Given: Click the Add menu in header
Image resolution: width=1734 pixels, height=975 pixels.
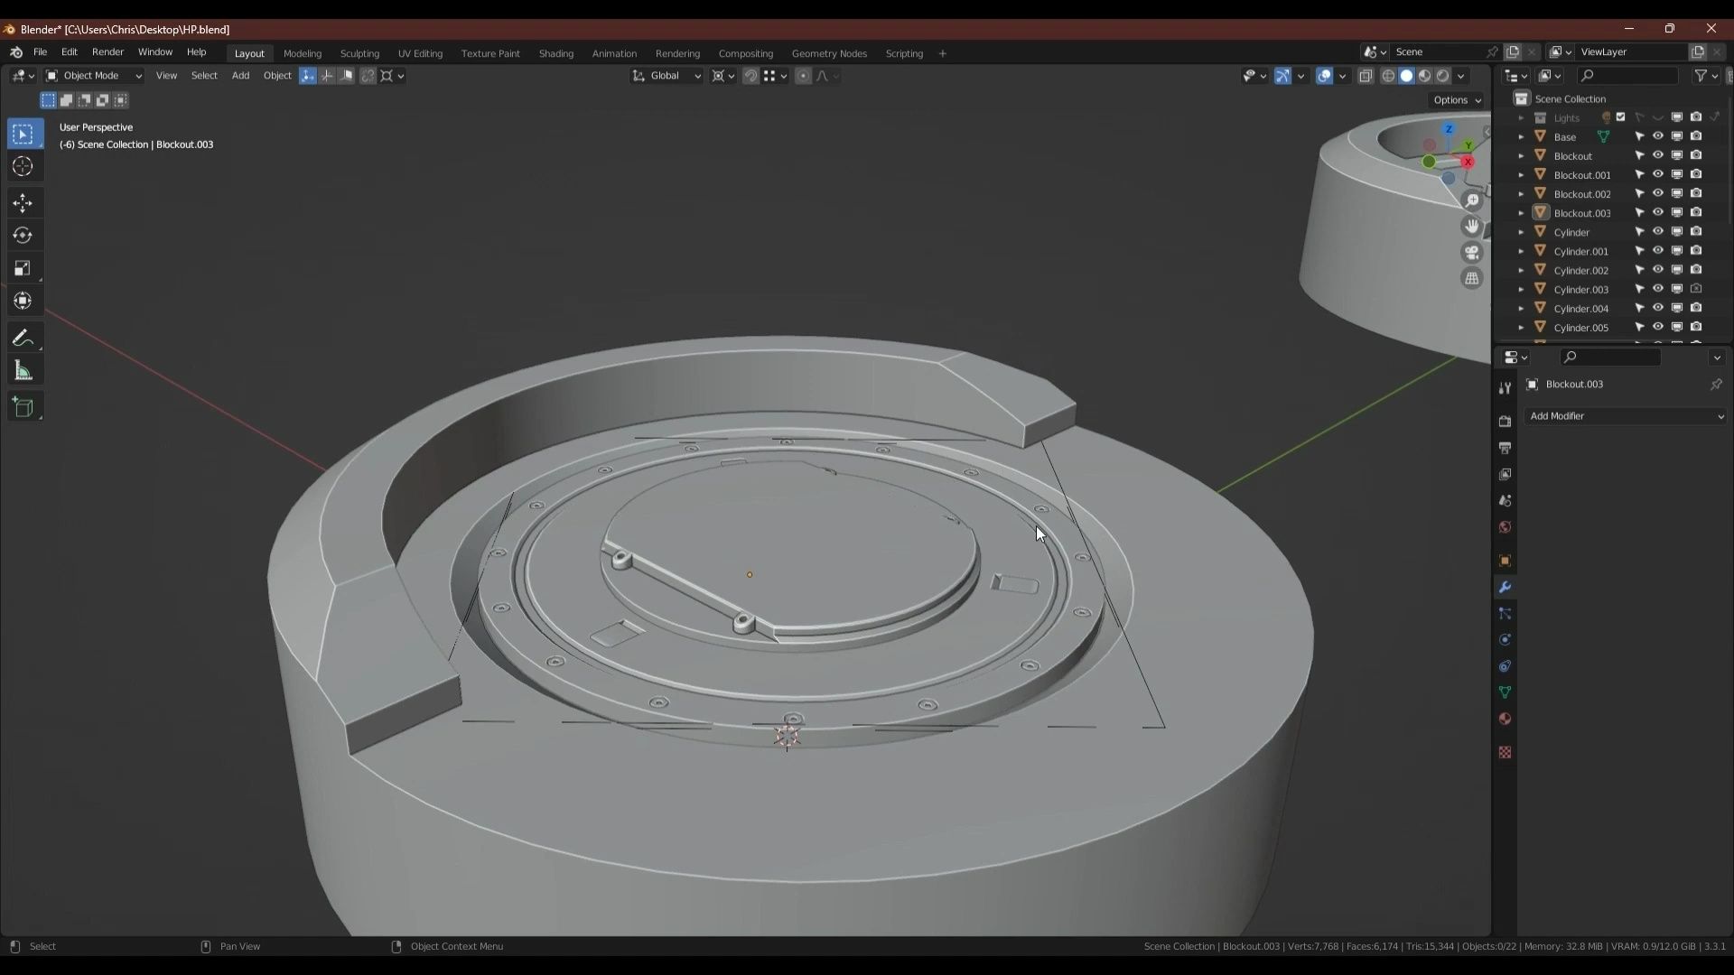Looking at the screenshot, I should click(x=240, y=75).
